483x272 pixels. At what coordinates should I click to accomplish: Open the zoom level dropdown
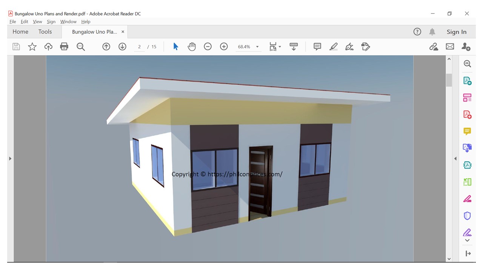tap(257, 47)
